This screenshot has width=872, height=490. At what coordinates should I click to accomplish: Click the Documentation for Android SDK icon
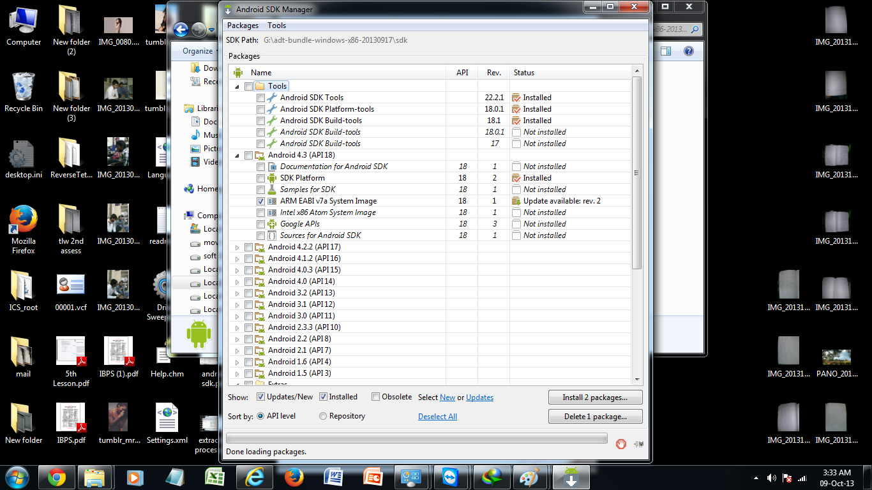point(272,167)
